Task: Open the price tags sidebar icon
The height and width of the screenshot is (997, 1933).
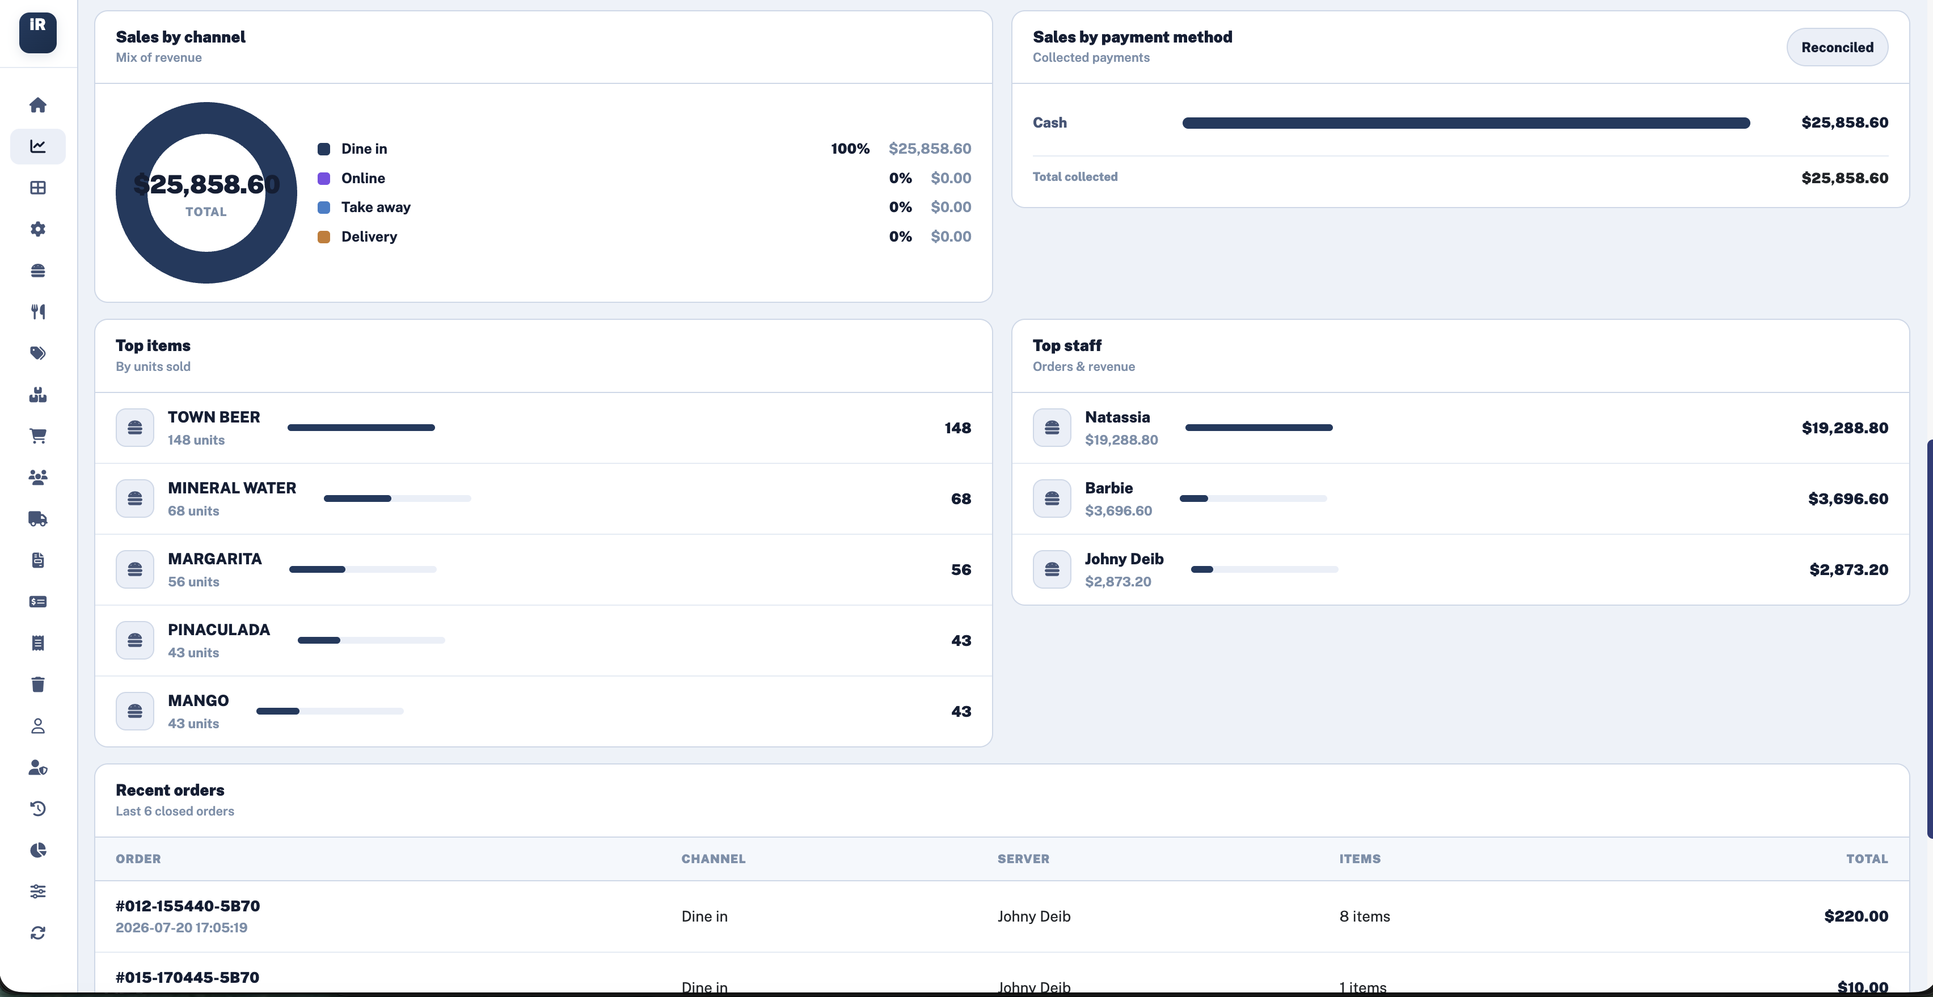Action: click(x=37, y=353)
